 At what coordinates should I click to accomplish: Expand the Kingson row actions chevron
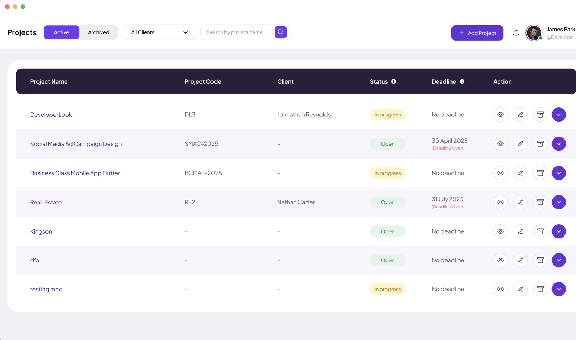click(559, 231)
